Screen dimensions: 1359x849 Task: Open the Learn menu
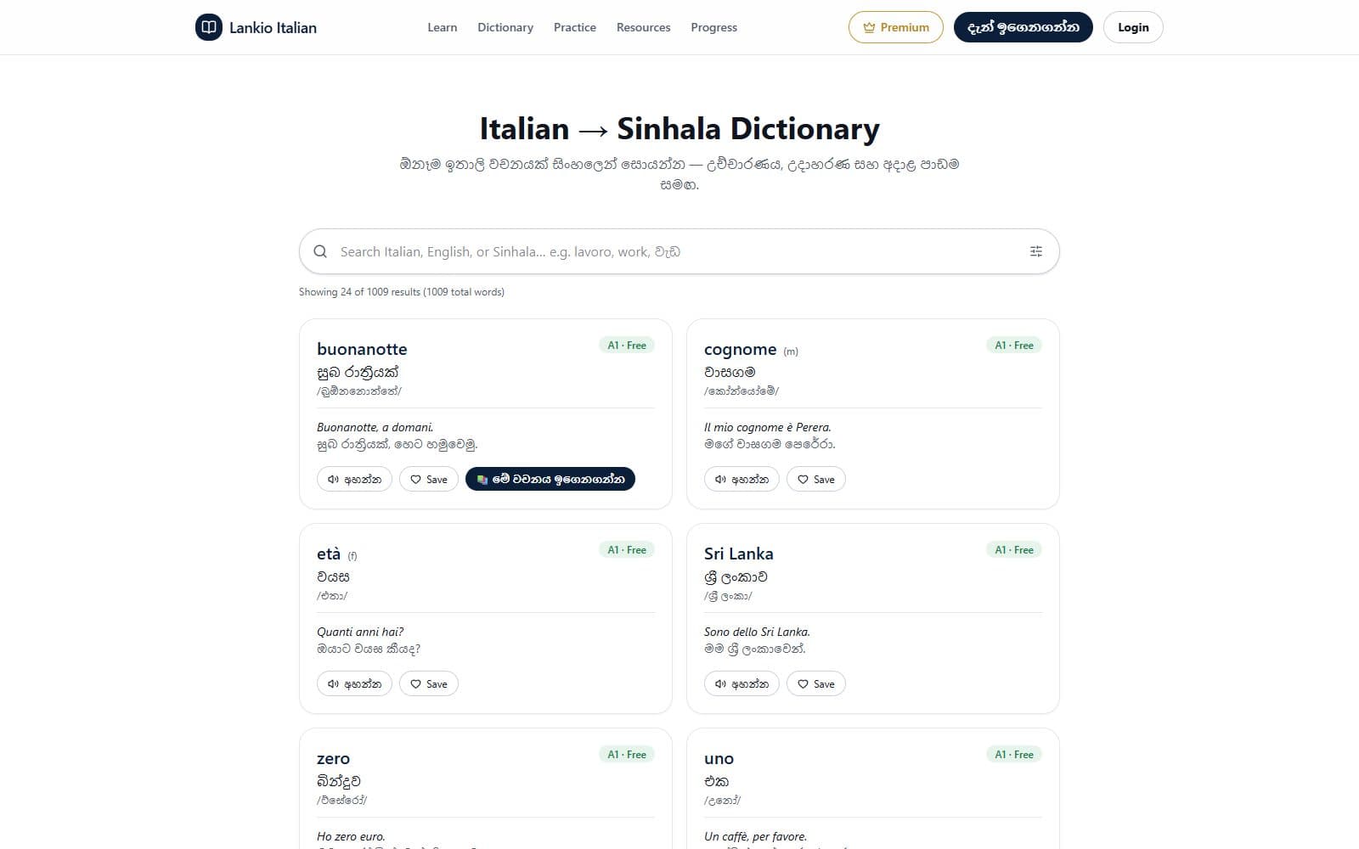[x=442, y=27]
